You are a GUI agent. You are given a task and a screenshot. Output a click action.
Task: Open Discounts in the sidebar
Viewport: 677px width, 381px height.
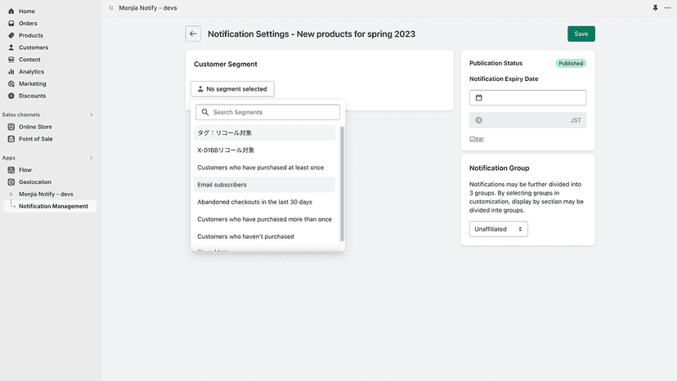point(32,96)
